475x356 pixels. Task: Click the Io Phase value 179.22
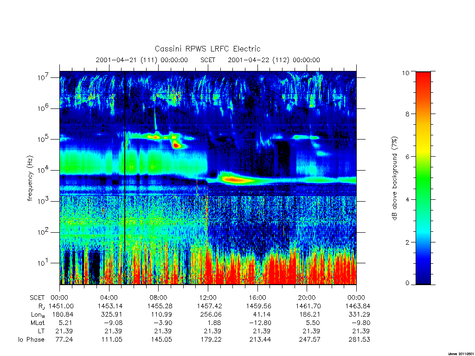pos(211,340)
